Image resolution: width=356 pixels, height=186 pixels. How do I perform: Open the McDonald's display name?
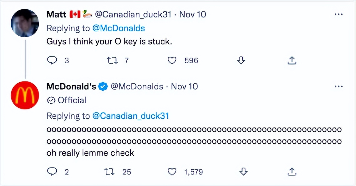(71, 86)
